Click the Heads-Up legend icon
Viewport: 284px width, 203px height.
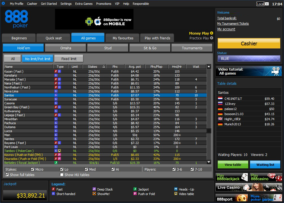point(176,189)
